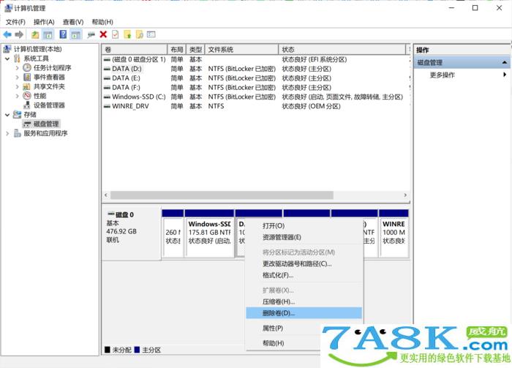Click the gray Forward arrow in toolbar
512x368 pixels.
19,34
